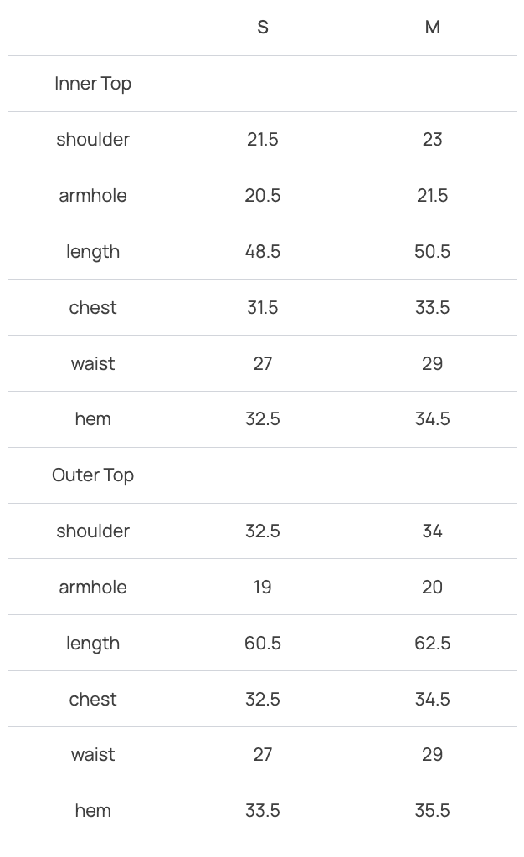Screen dimensions: 524x857
Task: Click Outer Top shoulder row label
Action: (93, 531)
